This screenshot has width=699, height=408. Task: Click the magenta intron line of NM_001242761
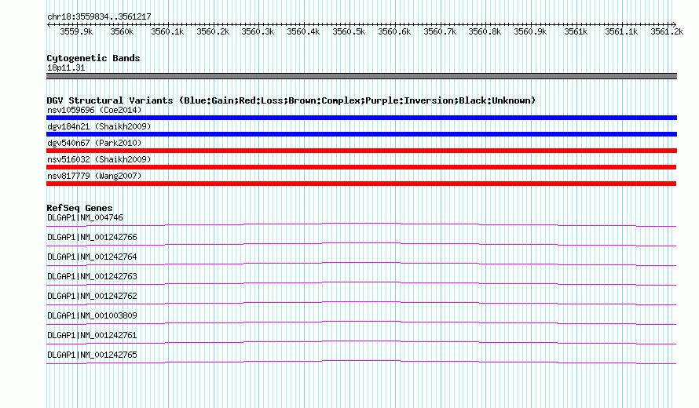pyautogui.click(x=361, y=341)
